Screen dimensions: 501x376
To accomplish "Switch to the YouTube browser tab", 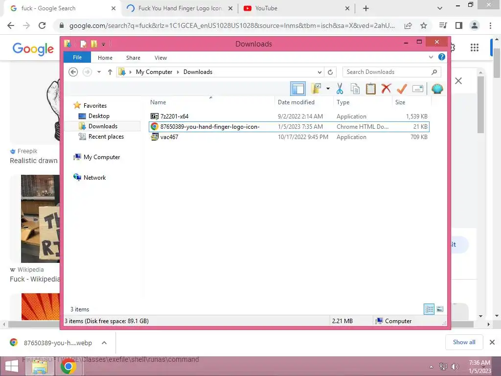I will click(295, 8).
